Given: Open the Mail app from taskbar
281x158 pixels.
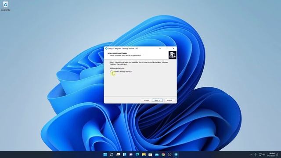Looking at the screenshot, I should [x=157, y=154].
